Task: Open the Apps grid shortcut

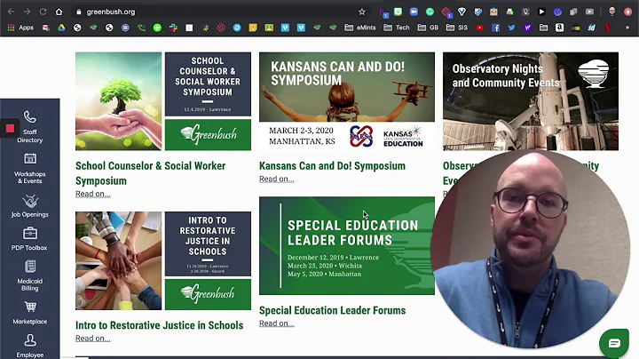Action: pos(20,28)
